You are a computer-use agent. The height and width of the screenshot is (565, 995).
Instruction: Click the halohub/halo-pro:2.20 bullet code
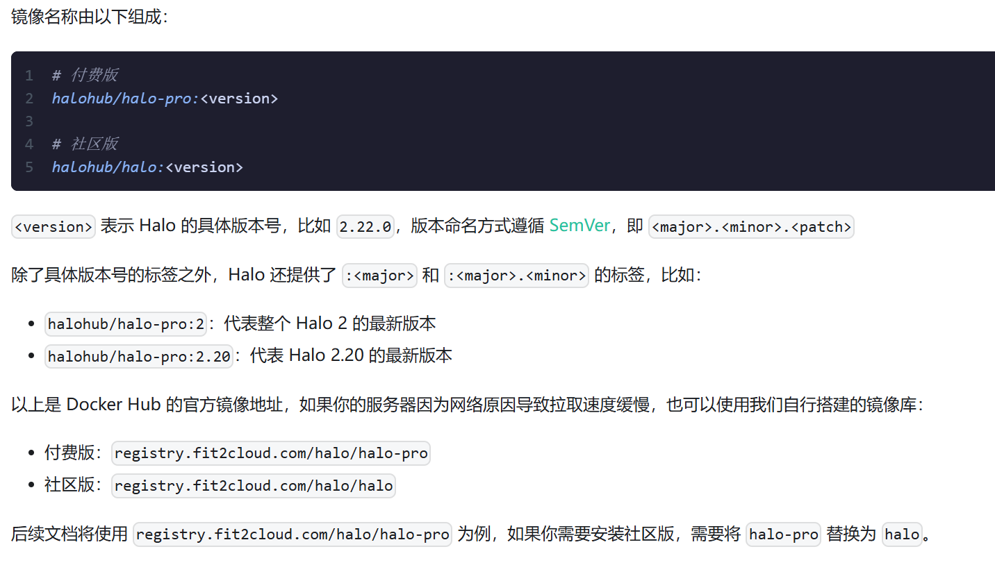[x=139, y=357]
